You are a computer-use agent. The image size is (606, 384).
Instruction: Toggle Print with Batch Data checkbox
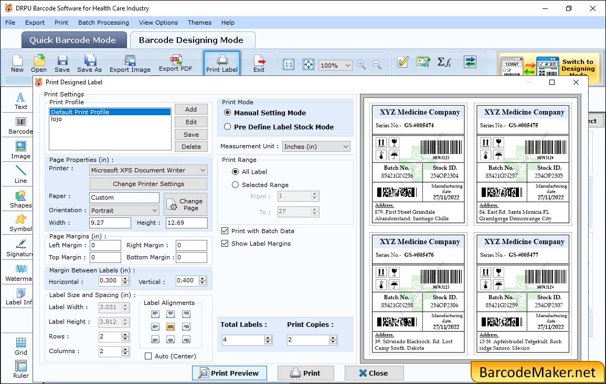point(225,231)
